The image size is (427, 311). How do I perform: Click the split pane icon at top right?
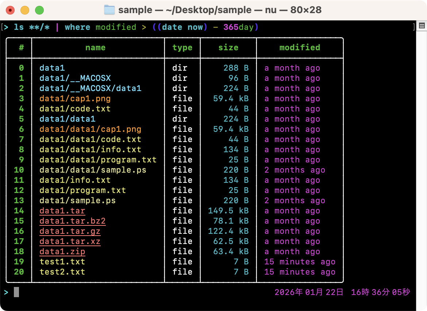click(422, 26)
